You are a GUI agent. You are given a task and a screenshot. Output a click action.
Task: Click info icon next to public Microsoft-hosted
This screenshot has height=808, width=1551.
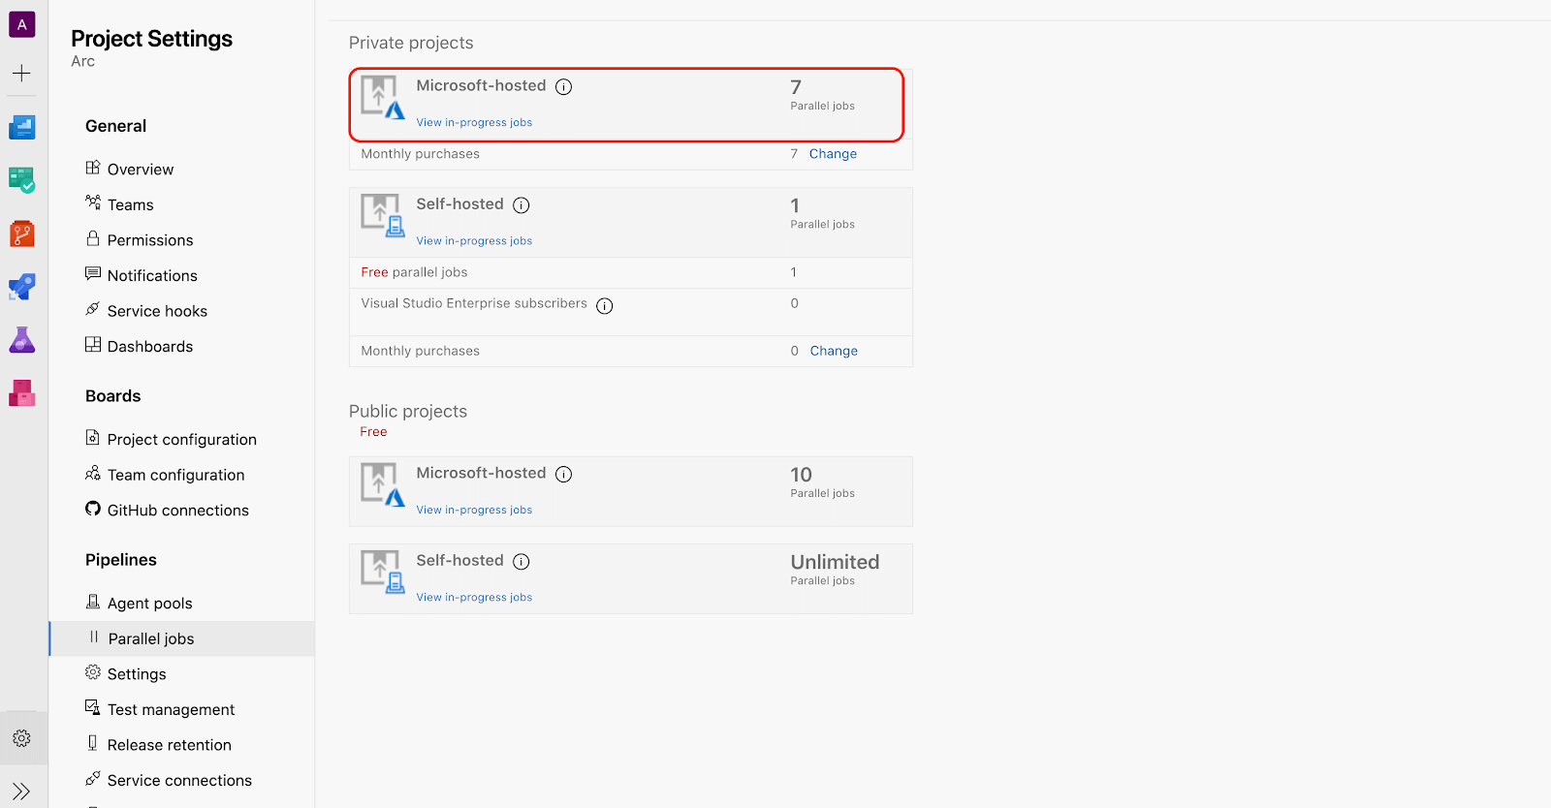tap(563, 474)
